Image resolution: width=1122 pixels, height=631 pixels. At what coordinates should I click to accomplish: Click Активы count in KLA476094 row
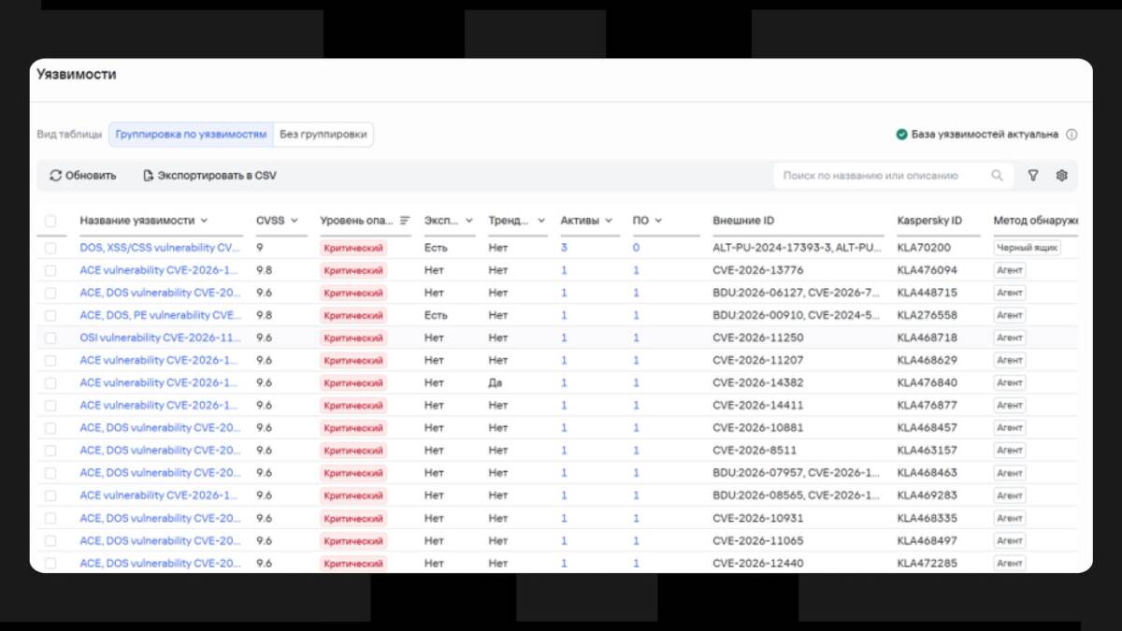coord(564,270)
